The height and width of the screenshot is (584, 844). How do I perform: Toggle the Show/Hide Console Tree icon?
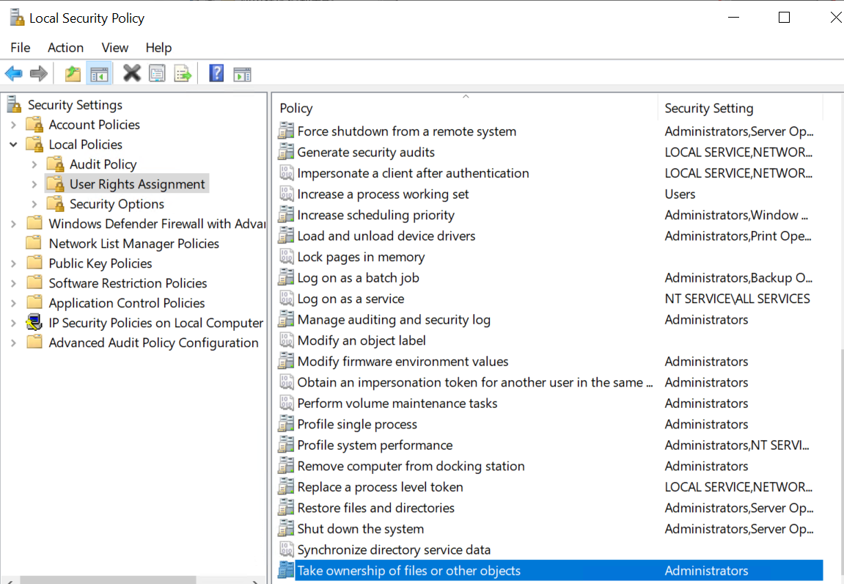(x=99, y=74)
